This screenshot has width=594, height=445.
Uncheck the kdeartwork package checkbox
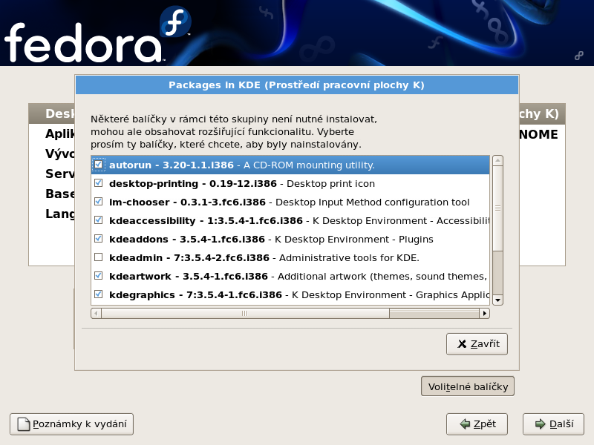pyautogui.click(x=99, y=276)
